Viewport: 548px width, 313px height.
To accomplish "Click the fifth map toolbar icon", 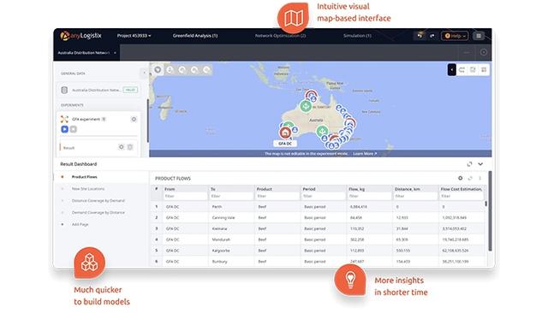I will 206,70.
